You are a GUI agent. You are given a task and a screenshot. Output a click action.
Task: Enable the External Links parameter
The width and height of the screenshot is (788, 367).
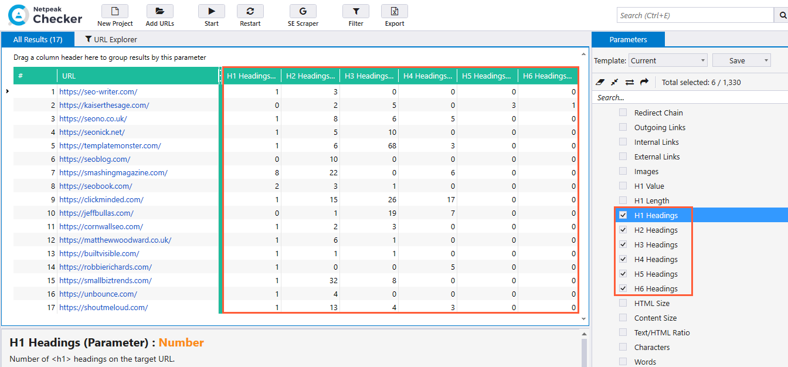[623, 157]
